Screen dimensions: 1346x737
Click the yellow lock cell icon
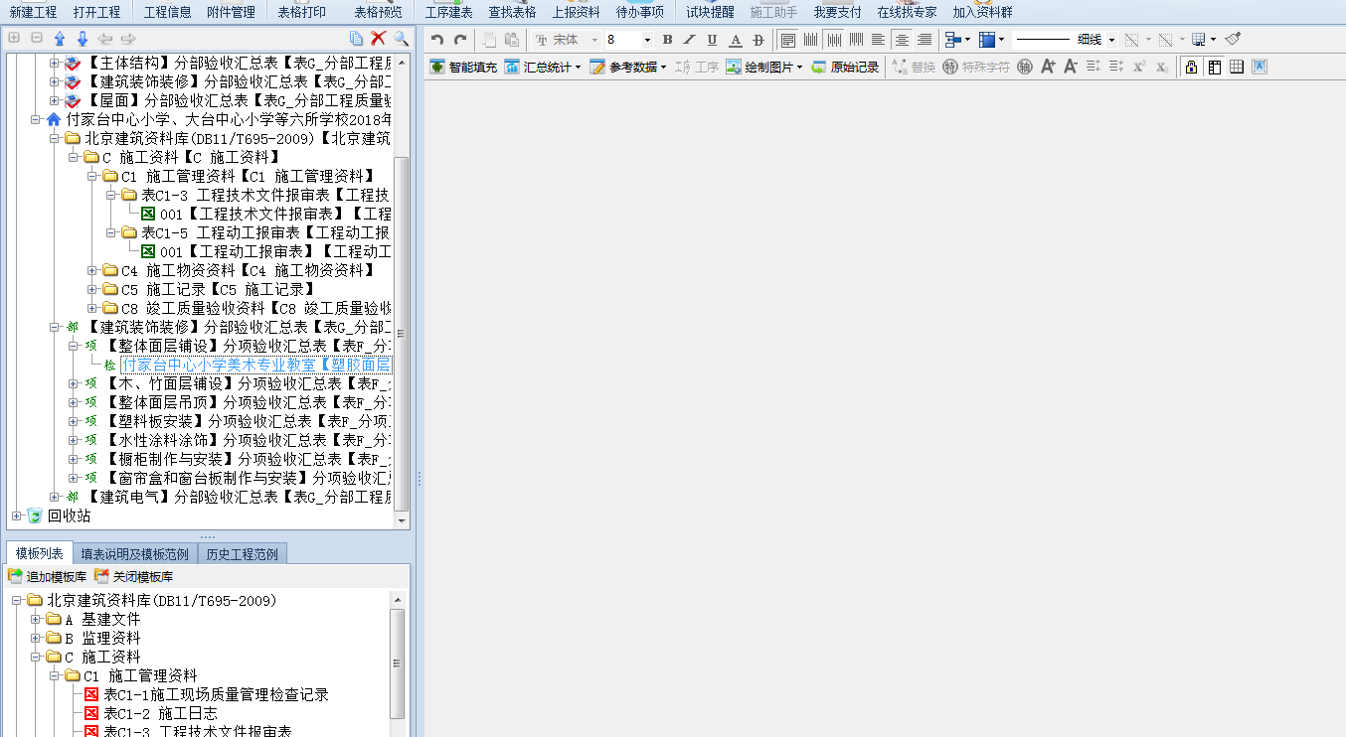(x=1190, y=67)
